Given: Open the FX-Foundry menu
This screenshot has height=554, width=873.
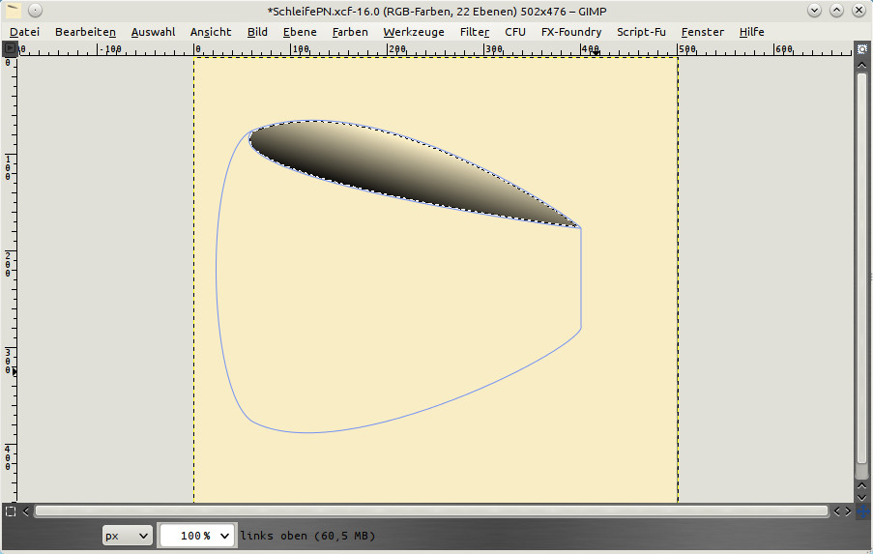Looking at the screenshot, I should coord(570,32).
